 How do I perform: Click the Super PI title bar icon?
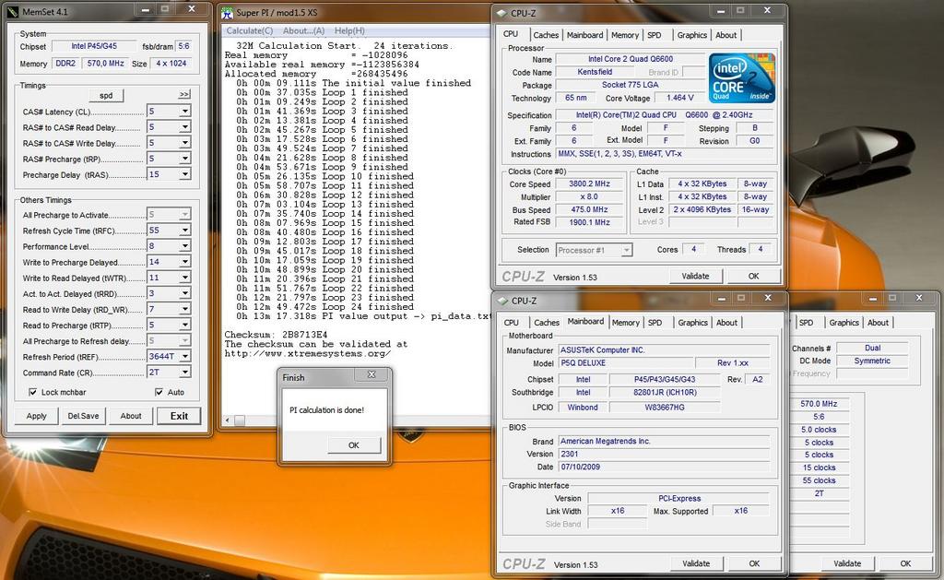(227, 13)
